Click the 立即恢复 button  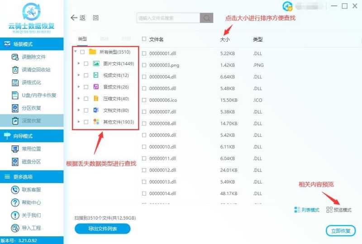pos(341,230)
